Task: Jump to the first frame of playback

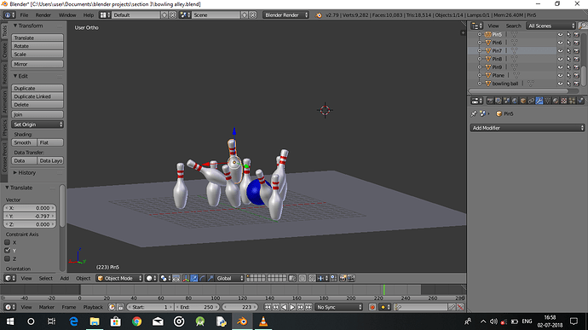Action: coord(268,307)
